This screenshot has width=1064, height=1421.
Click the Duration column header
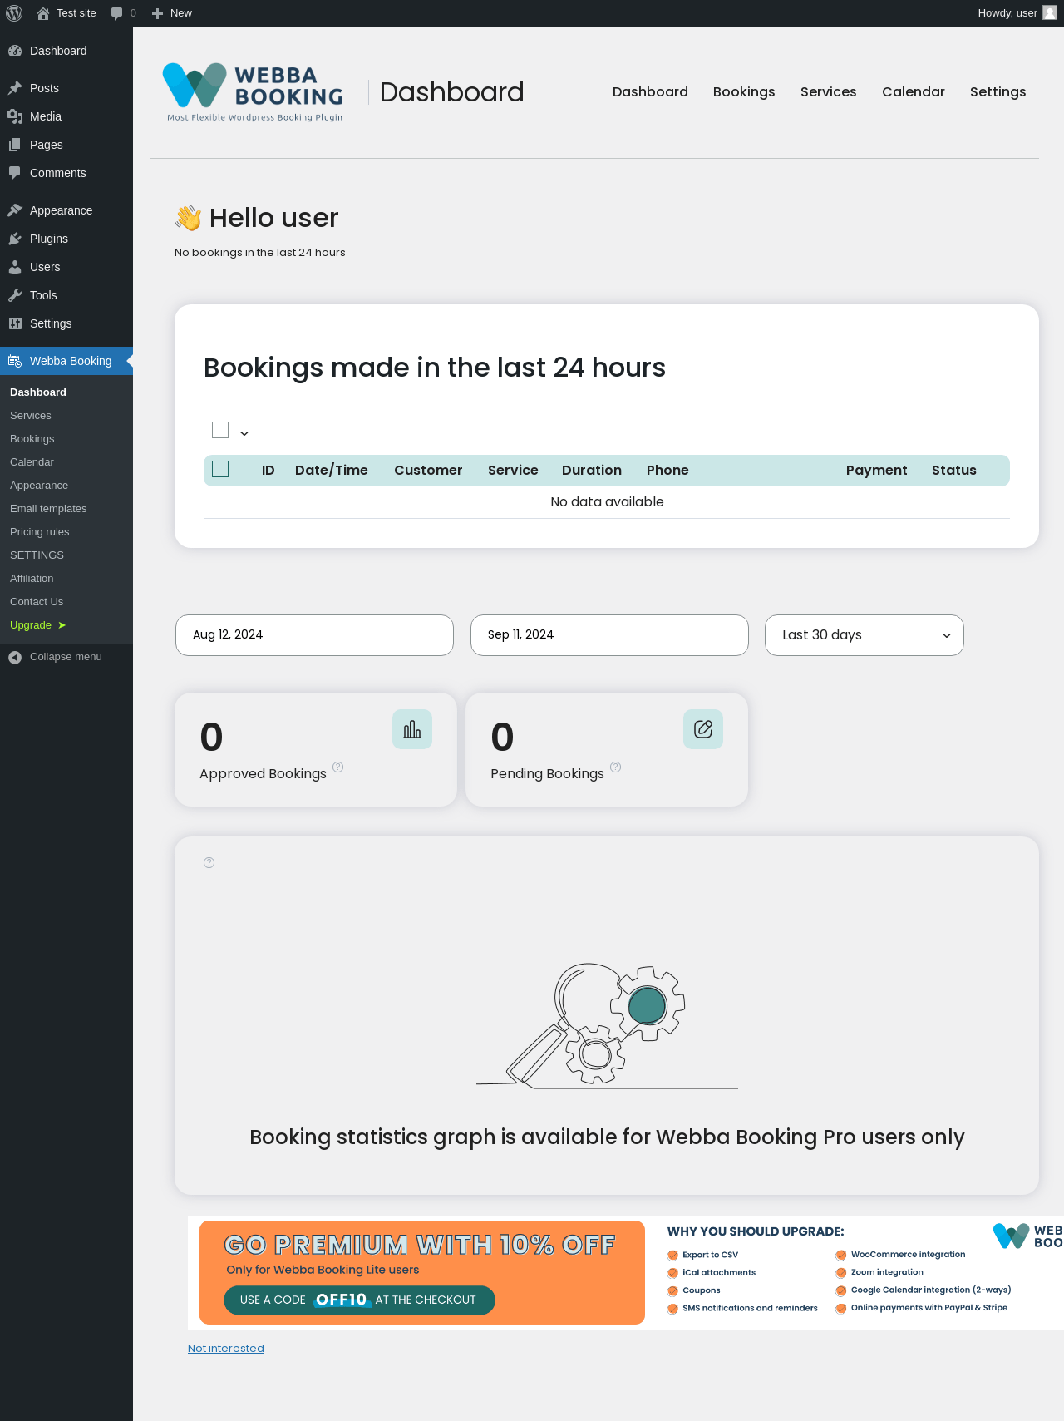tap(592, 471)
